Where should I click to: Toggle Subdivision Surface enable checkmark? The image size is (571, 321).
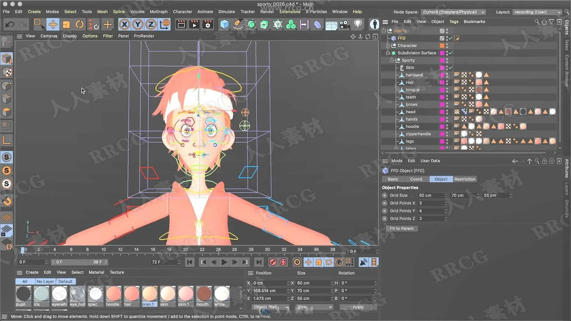(451, 53)
